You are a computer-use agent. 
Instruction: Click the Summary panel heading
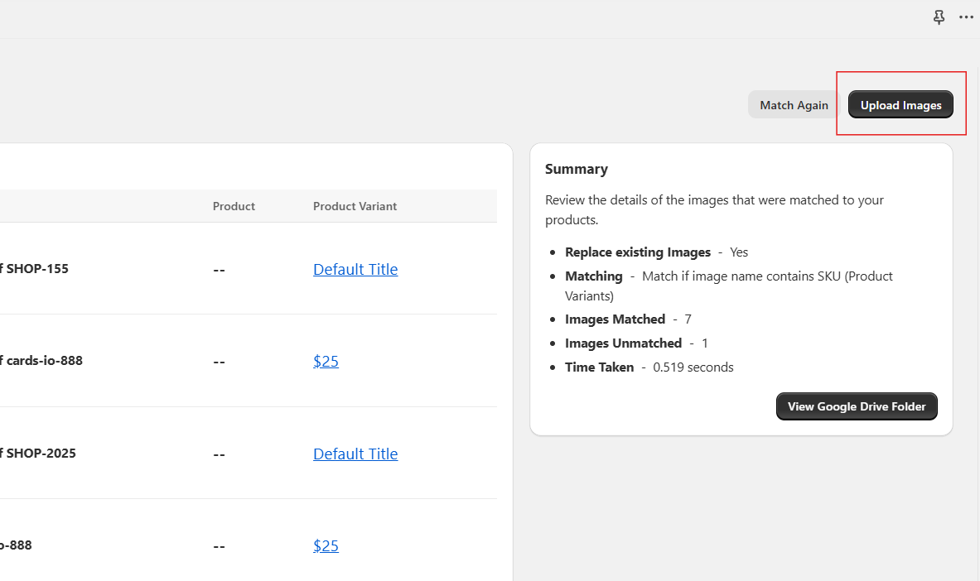577,169
